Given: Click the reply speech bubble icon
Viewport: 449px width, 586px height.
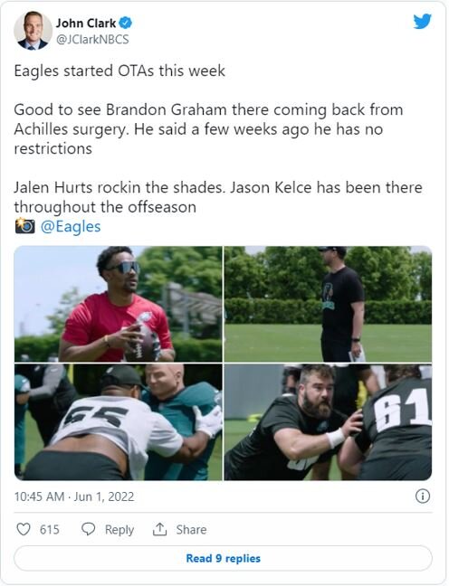Looking at the screenshot, I should (x=89, y=529).
